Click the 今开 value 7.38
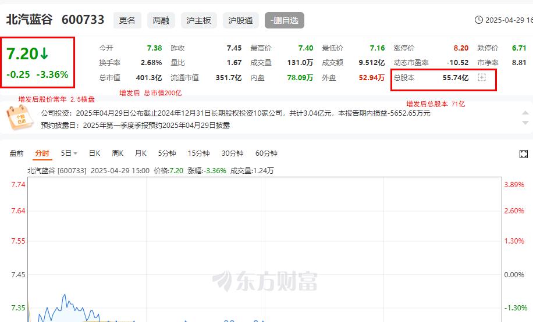This screenshot has height=322, width=533. (154, 48)
